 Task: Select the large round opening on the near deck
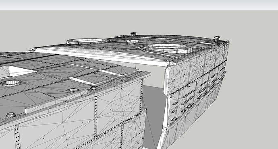[11, 83]
